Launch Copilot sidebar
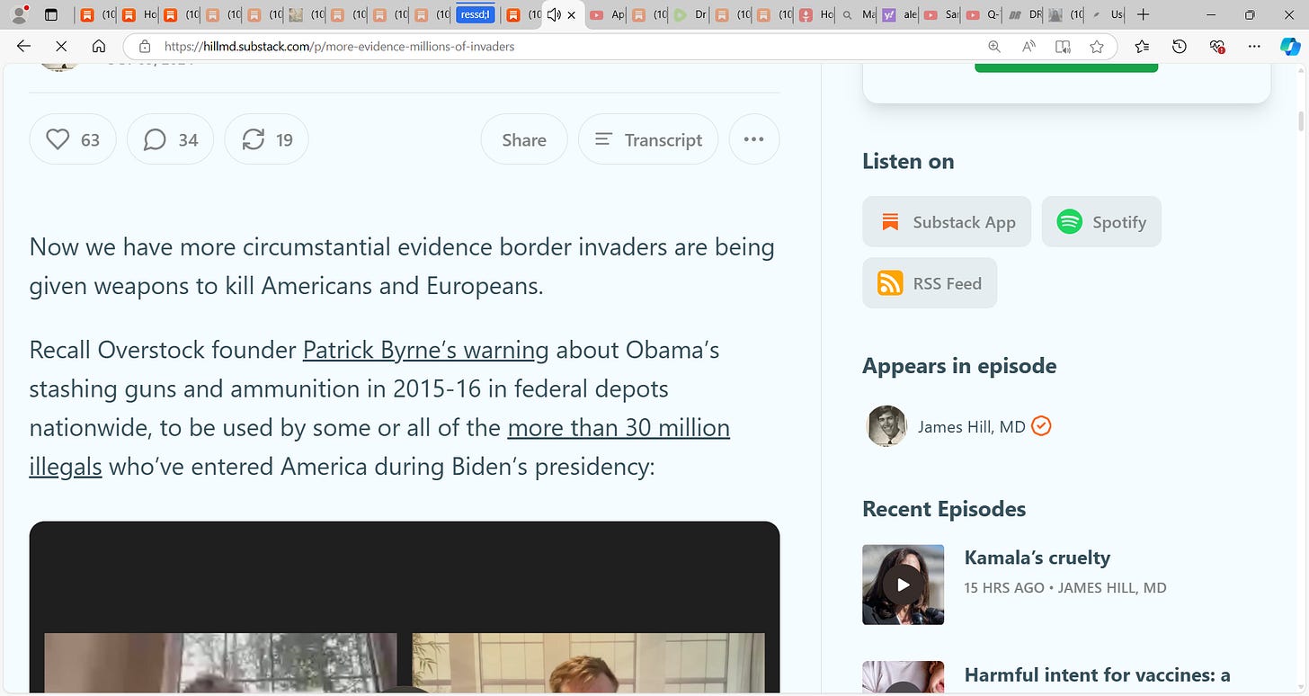The image size is (1309, 696). coord(1290,46)
